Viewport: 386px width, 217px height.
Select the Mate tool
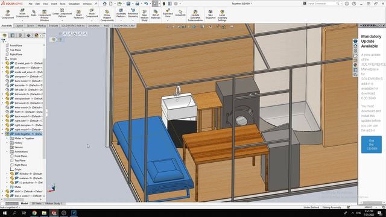(x=34, y=13)
